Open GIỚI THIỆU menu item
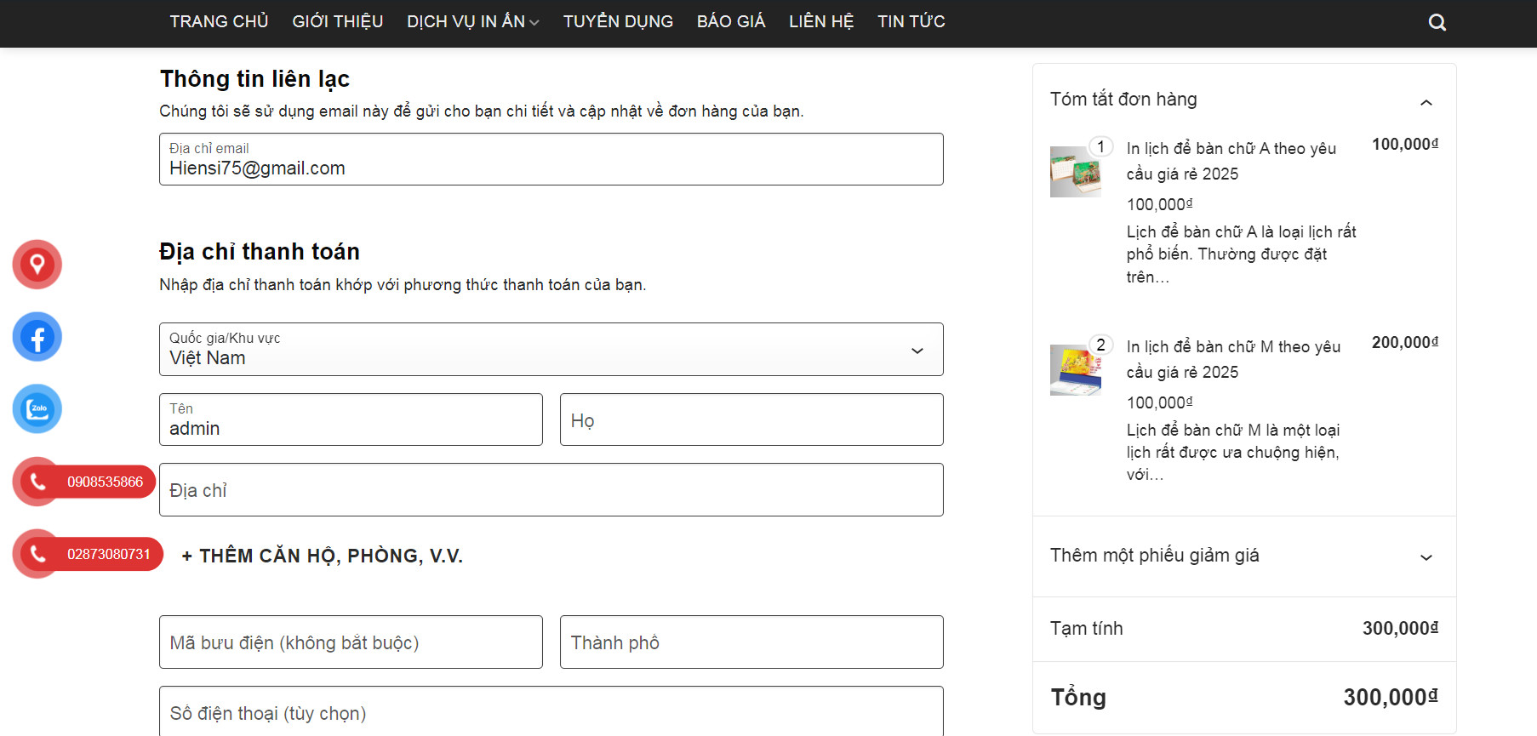Screen dimensions: 1537x736 pyautogui.click(x=338, y=21)
